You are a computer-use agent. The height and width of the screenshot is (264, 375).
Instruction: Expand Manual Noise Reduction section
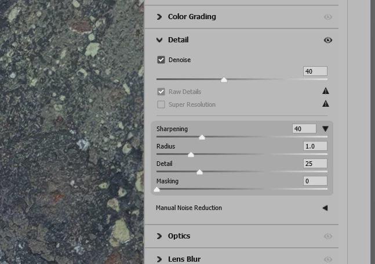[x=325, y=208]
